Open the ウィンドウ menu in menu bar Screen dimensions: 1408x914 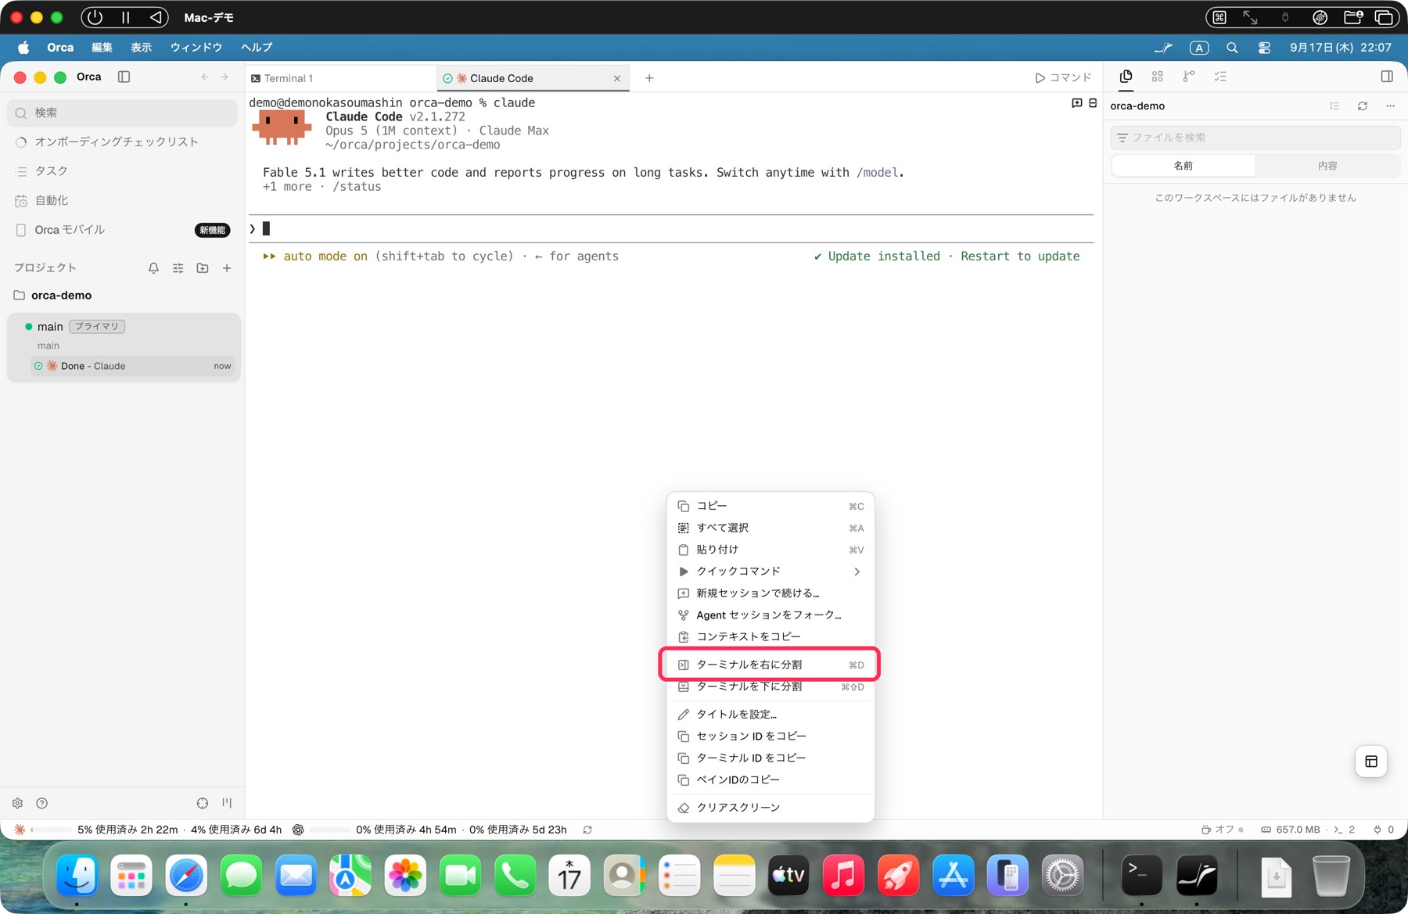[196, 48]
